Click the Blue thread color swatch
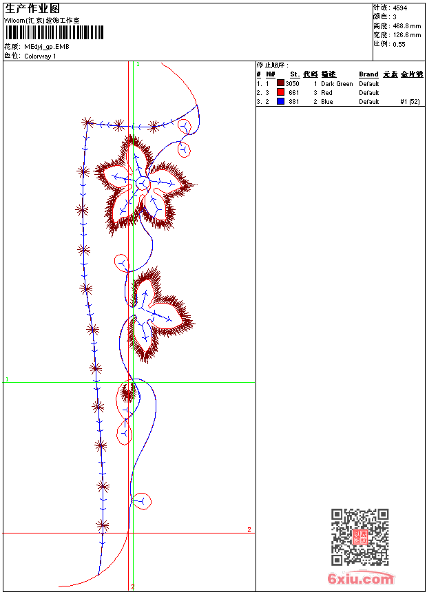This screenshot has height=592, width=427. click(280, 101)
